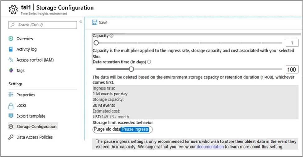
Task: Open the Storage Configuration menu item
Action: click(x=36, y=127)
